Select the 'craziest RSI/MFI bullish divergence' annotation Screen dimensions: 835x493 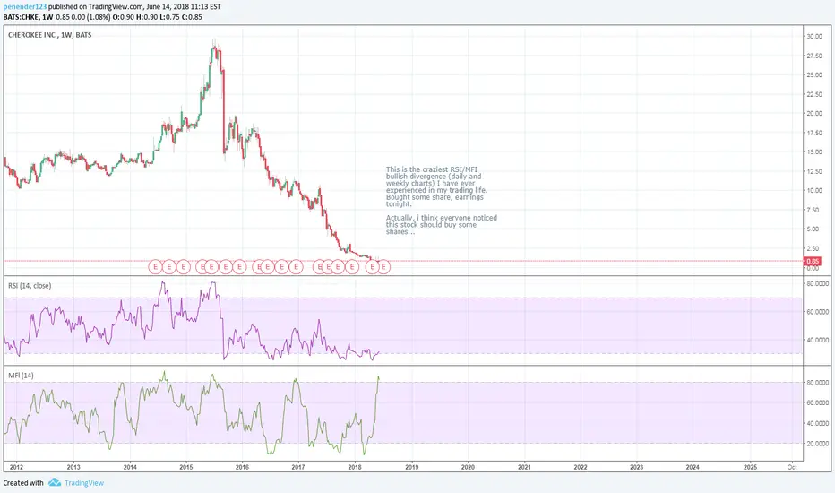[436, 186]
